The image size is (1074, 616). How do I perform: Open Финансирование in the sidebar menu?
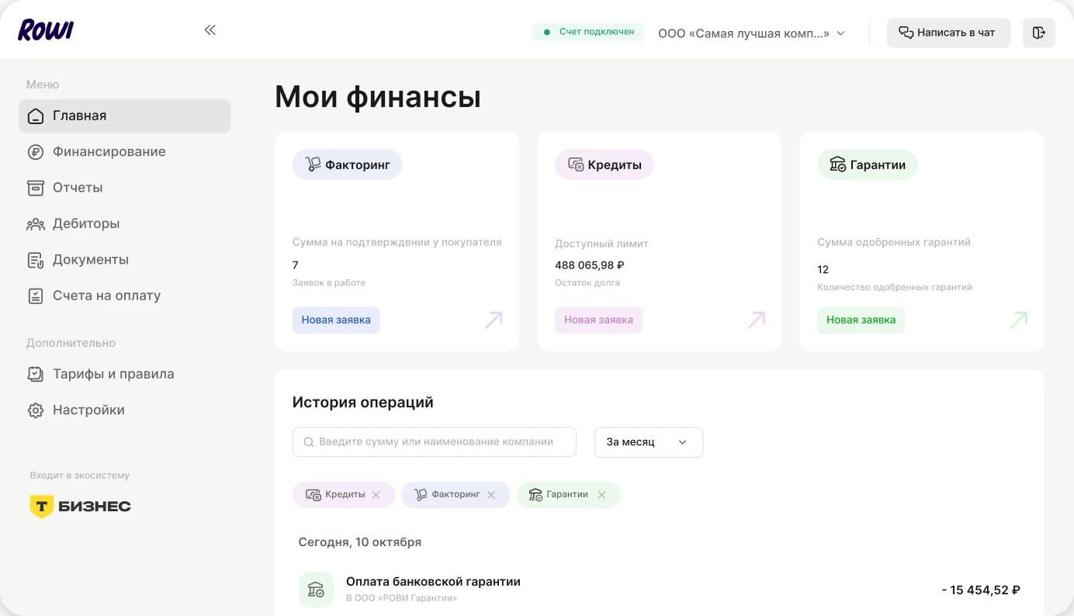pyautogui.click(x=109, y=152)
